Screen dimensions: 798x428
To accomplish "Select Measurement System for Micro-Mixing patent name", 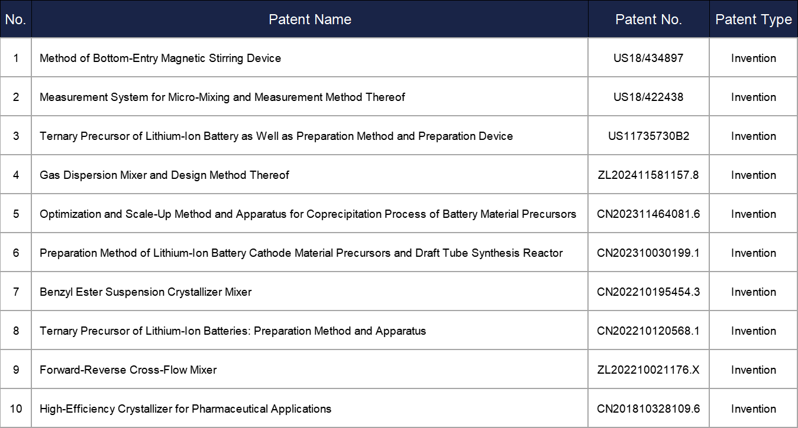I will coord(222,97).
